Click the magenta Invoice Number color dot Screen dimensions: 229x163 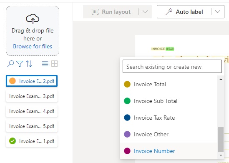[x=127, y=151]
